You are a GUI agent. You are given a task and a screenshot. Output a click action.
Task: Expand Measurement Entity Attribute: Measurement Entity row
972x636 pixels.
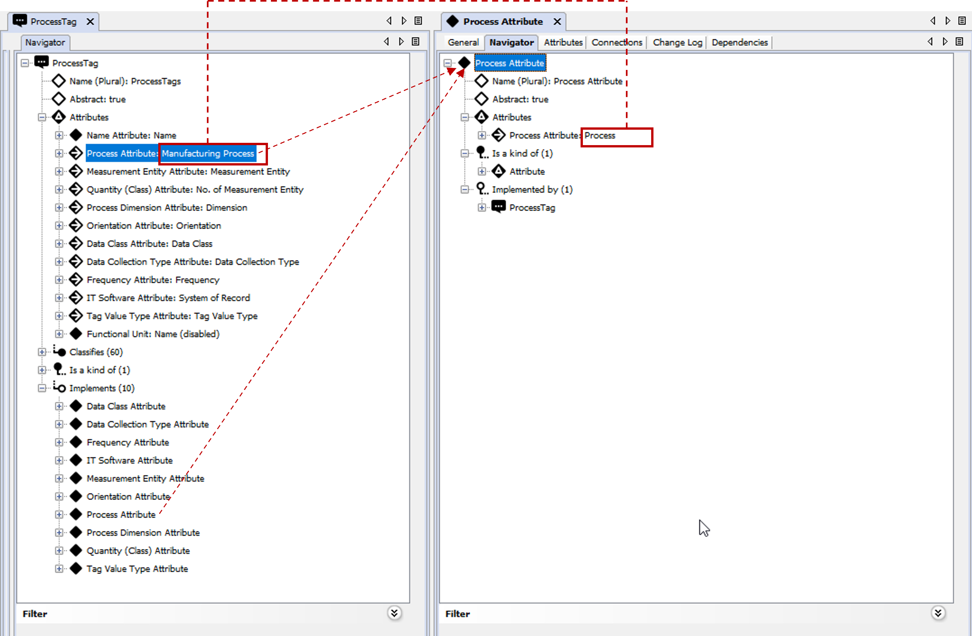59,172
